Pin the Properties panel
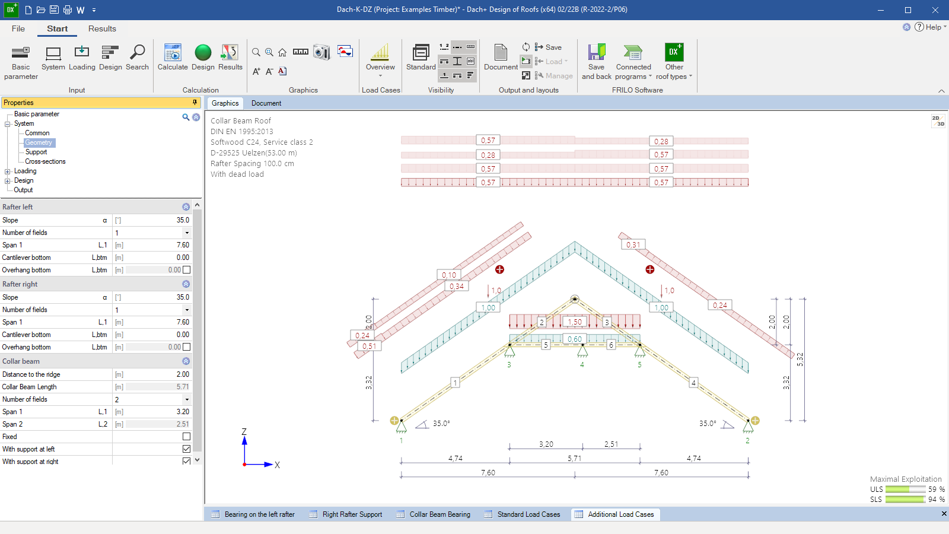Image resolution: width=949 pixels, height=534 pixels. [x=195, y=103]
